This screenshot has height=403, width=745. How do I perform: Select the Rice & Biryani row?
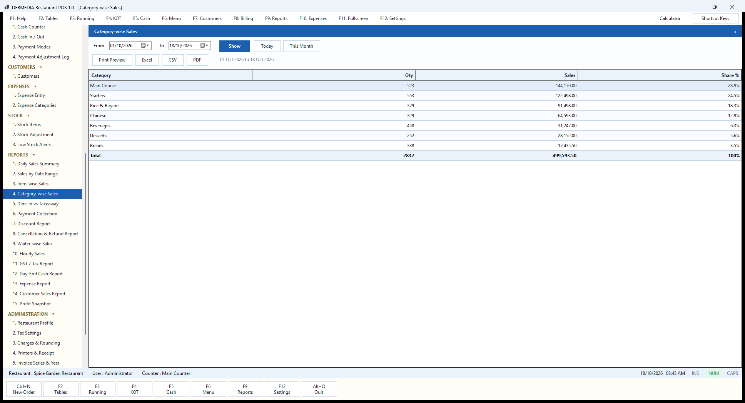point(415,106)
